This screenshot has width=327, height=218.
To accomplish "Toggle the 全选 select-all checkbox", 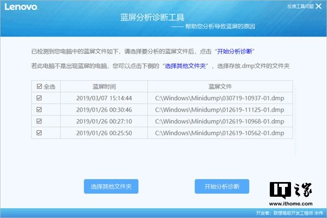I will click(x=39, y=86).
